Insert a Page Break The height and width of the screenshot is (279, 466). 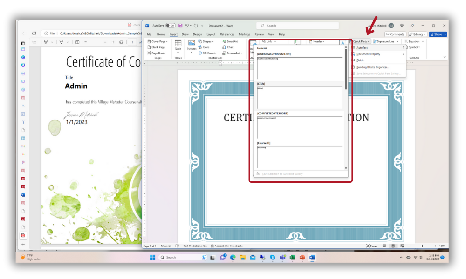pos(156,53)
